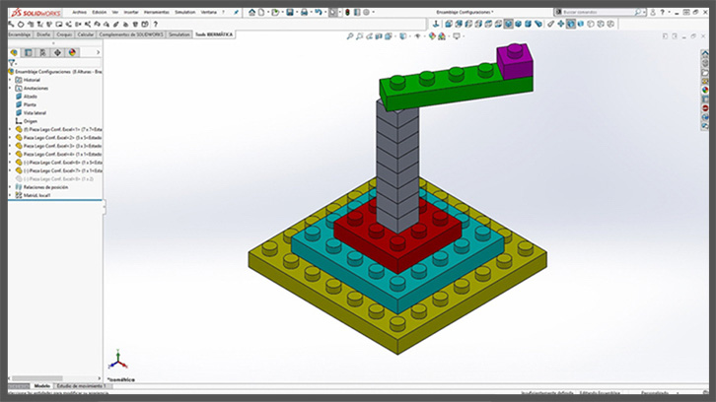
Task: Select the Alzado plane in the tree
Action: pos(30,96)
